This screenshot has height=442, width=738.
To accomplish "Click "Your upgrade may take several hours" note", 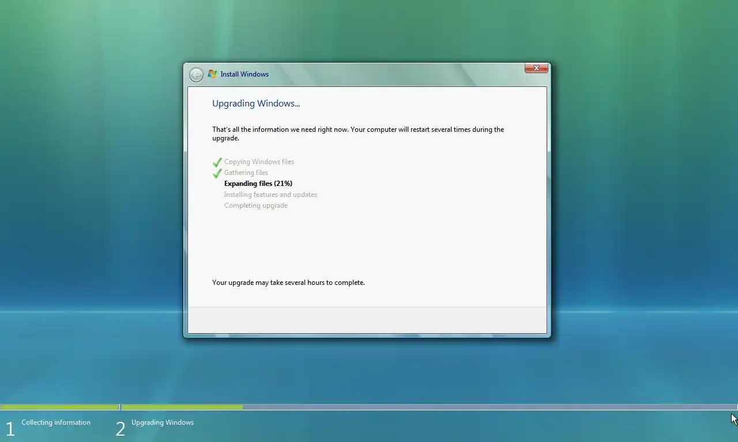I will coord(288,283).
